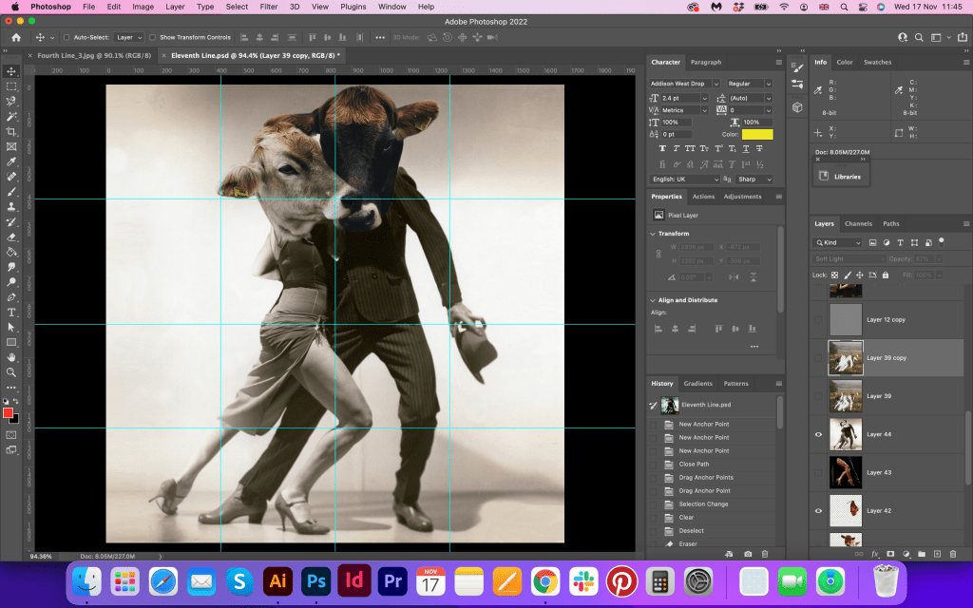Viewport: 973px width, 608px height.
Task: Tick Show Transform Controls checkbox
Action: tap(153, 37)
